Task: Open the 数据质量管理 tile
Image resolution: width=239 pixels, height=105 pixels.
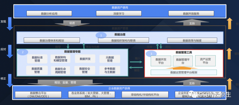Action: point(37,70)
